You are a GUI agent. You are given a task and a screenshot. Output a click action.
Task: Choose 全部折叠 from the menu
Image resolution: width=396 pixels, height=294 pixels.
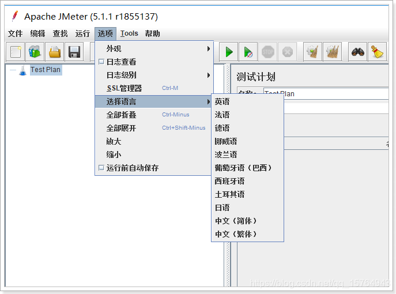[153, 115]
